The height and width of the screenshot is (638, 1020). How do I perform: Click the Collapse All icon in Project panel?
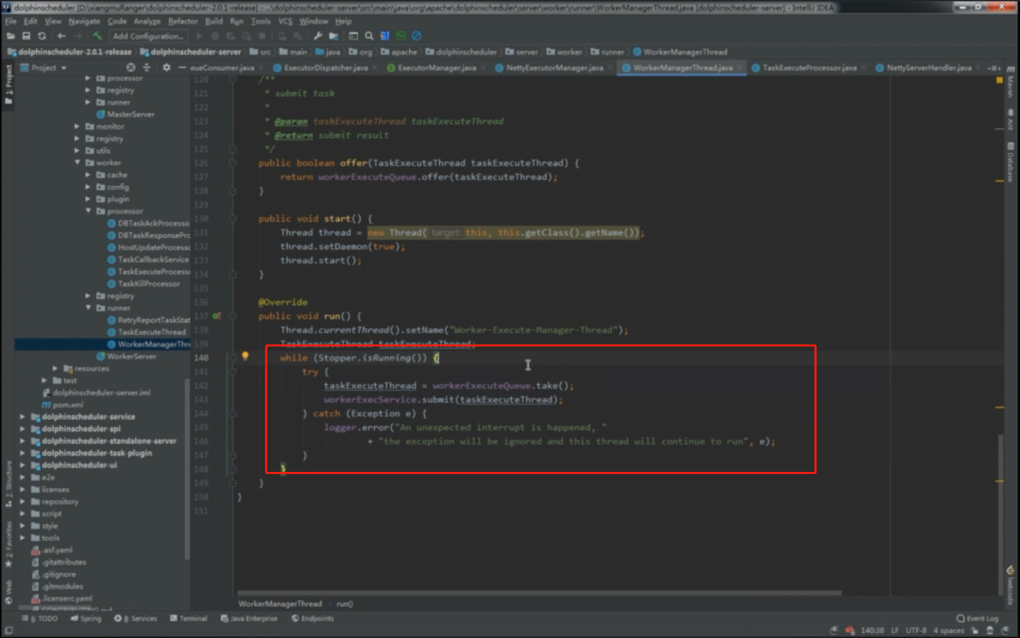[x=146, y=68]
